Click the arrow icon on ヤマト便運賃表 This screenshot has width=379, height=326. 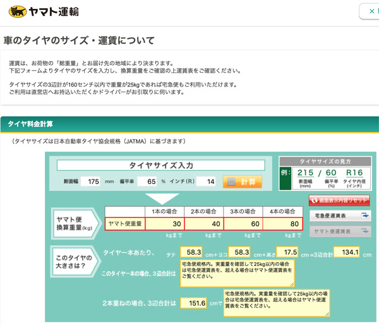364,231
